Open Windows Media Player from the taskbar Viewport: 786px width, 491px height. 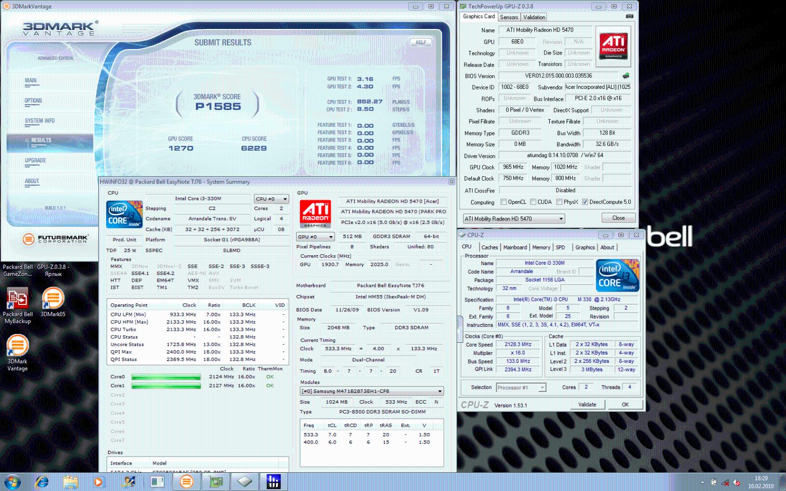point(98,482)
